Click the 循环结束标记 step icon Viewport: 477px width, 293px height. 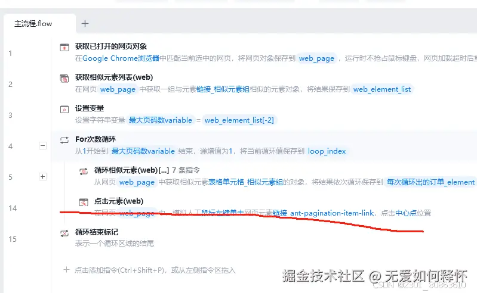pyautogui.click(x=64, y=233)
